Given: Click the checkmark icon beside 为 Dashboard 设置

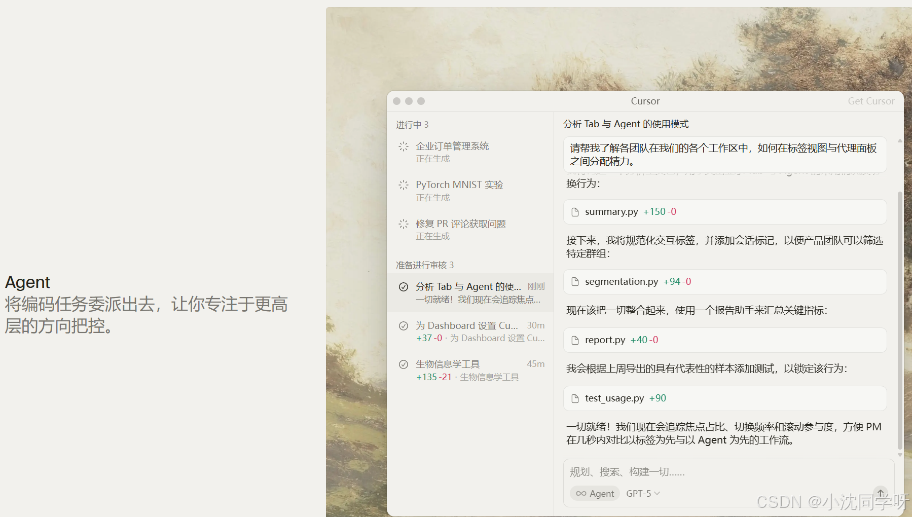Looking at the screenshot, I should pos(404,326).
